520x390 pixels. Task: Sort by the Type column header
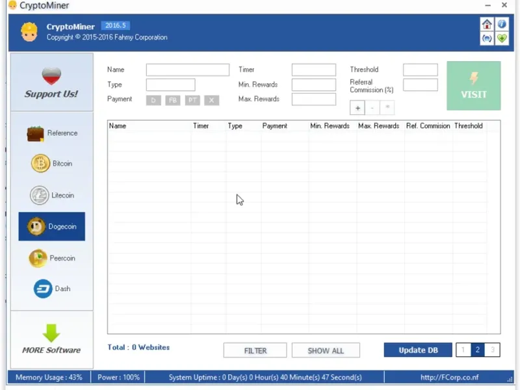[244, 126]
